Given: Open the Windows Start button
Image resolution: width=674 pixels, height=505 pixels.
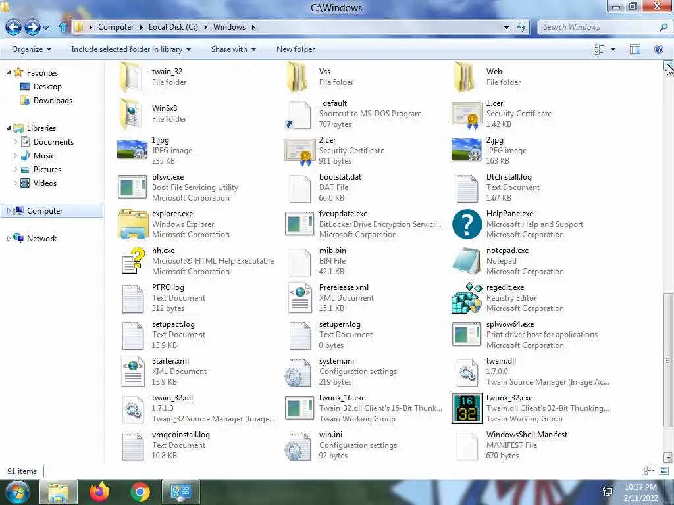Looking at the screenshot, I should pyautogui.click(x=17, y=492).
